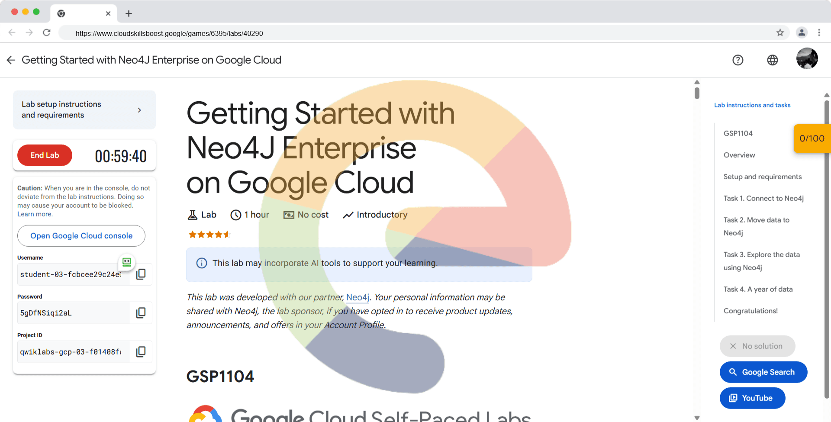Go to Task 3. Explore the data
This screenshot has width=831, height=422.
click(x=762, y=261)
